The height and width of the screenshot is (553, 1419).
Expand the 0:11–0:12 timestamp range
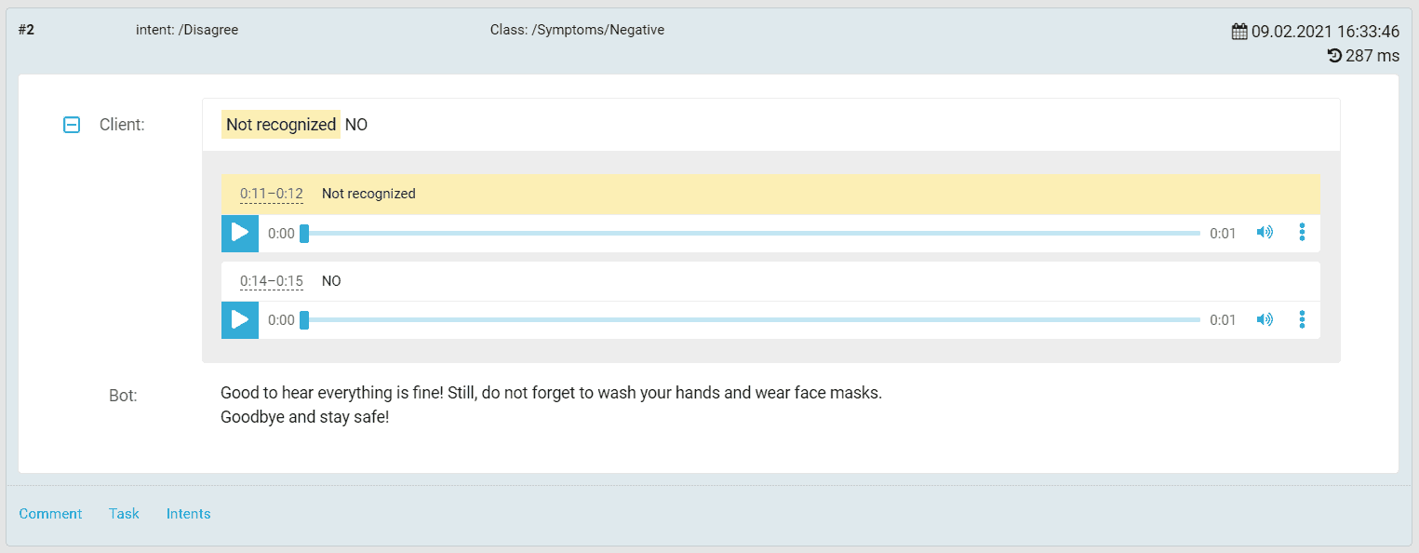[x=272, y=193]
